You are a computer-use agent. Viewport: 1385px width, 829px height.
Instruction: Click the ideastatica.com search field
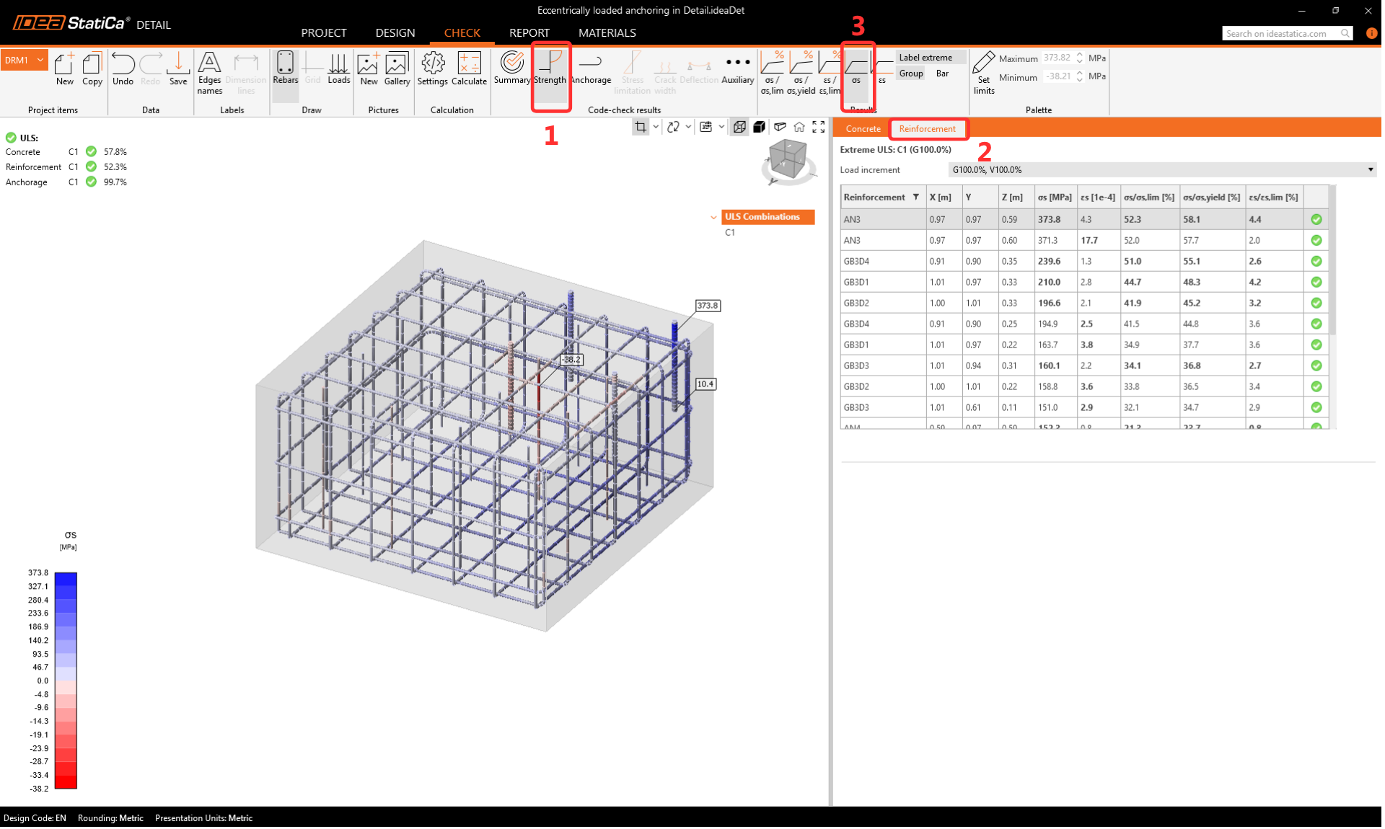pos(1280,33)
